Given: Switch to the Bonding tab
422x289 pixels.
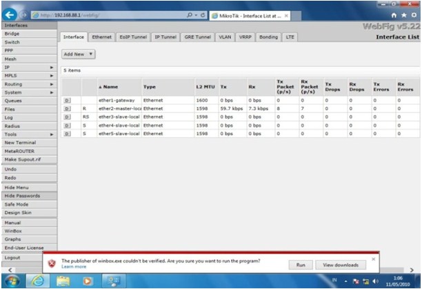Looking at the screenshot, I should [x=269, y=37].
